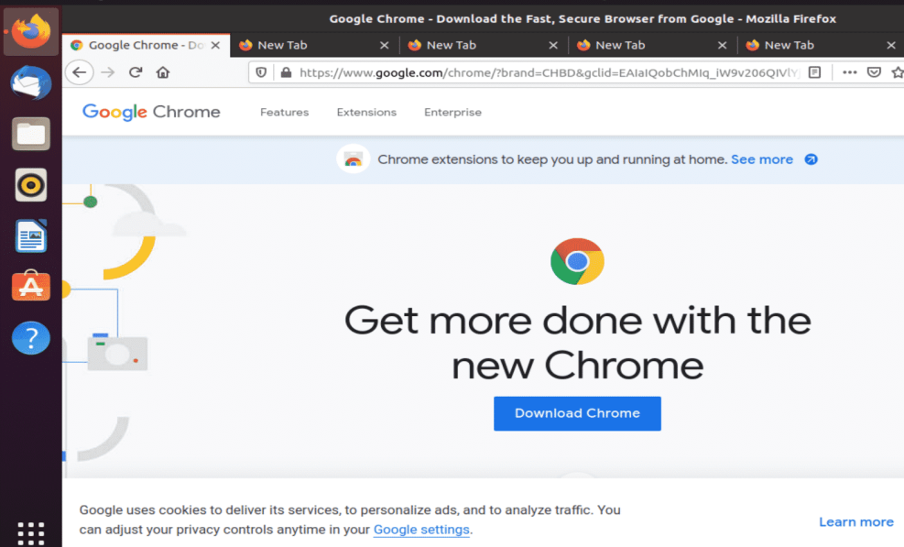Open Reader View from the address bar
Image resolution: width=904 pixels, height=547 pixels.
[x=815, y=71]
